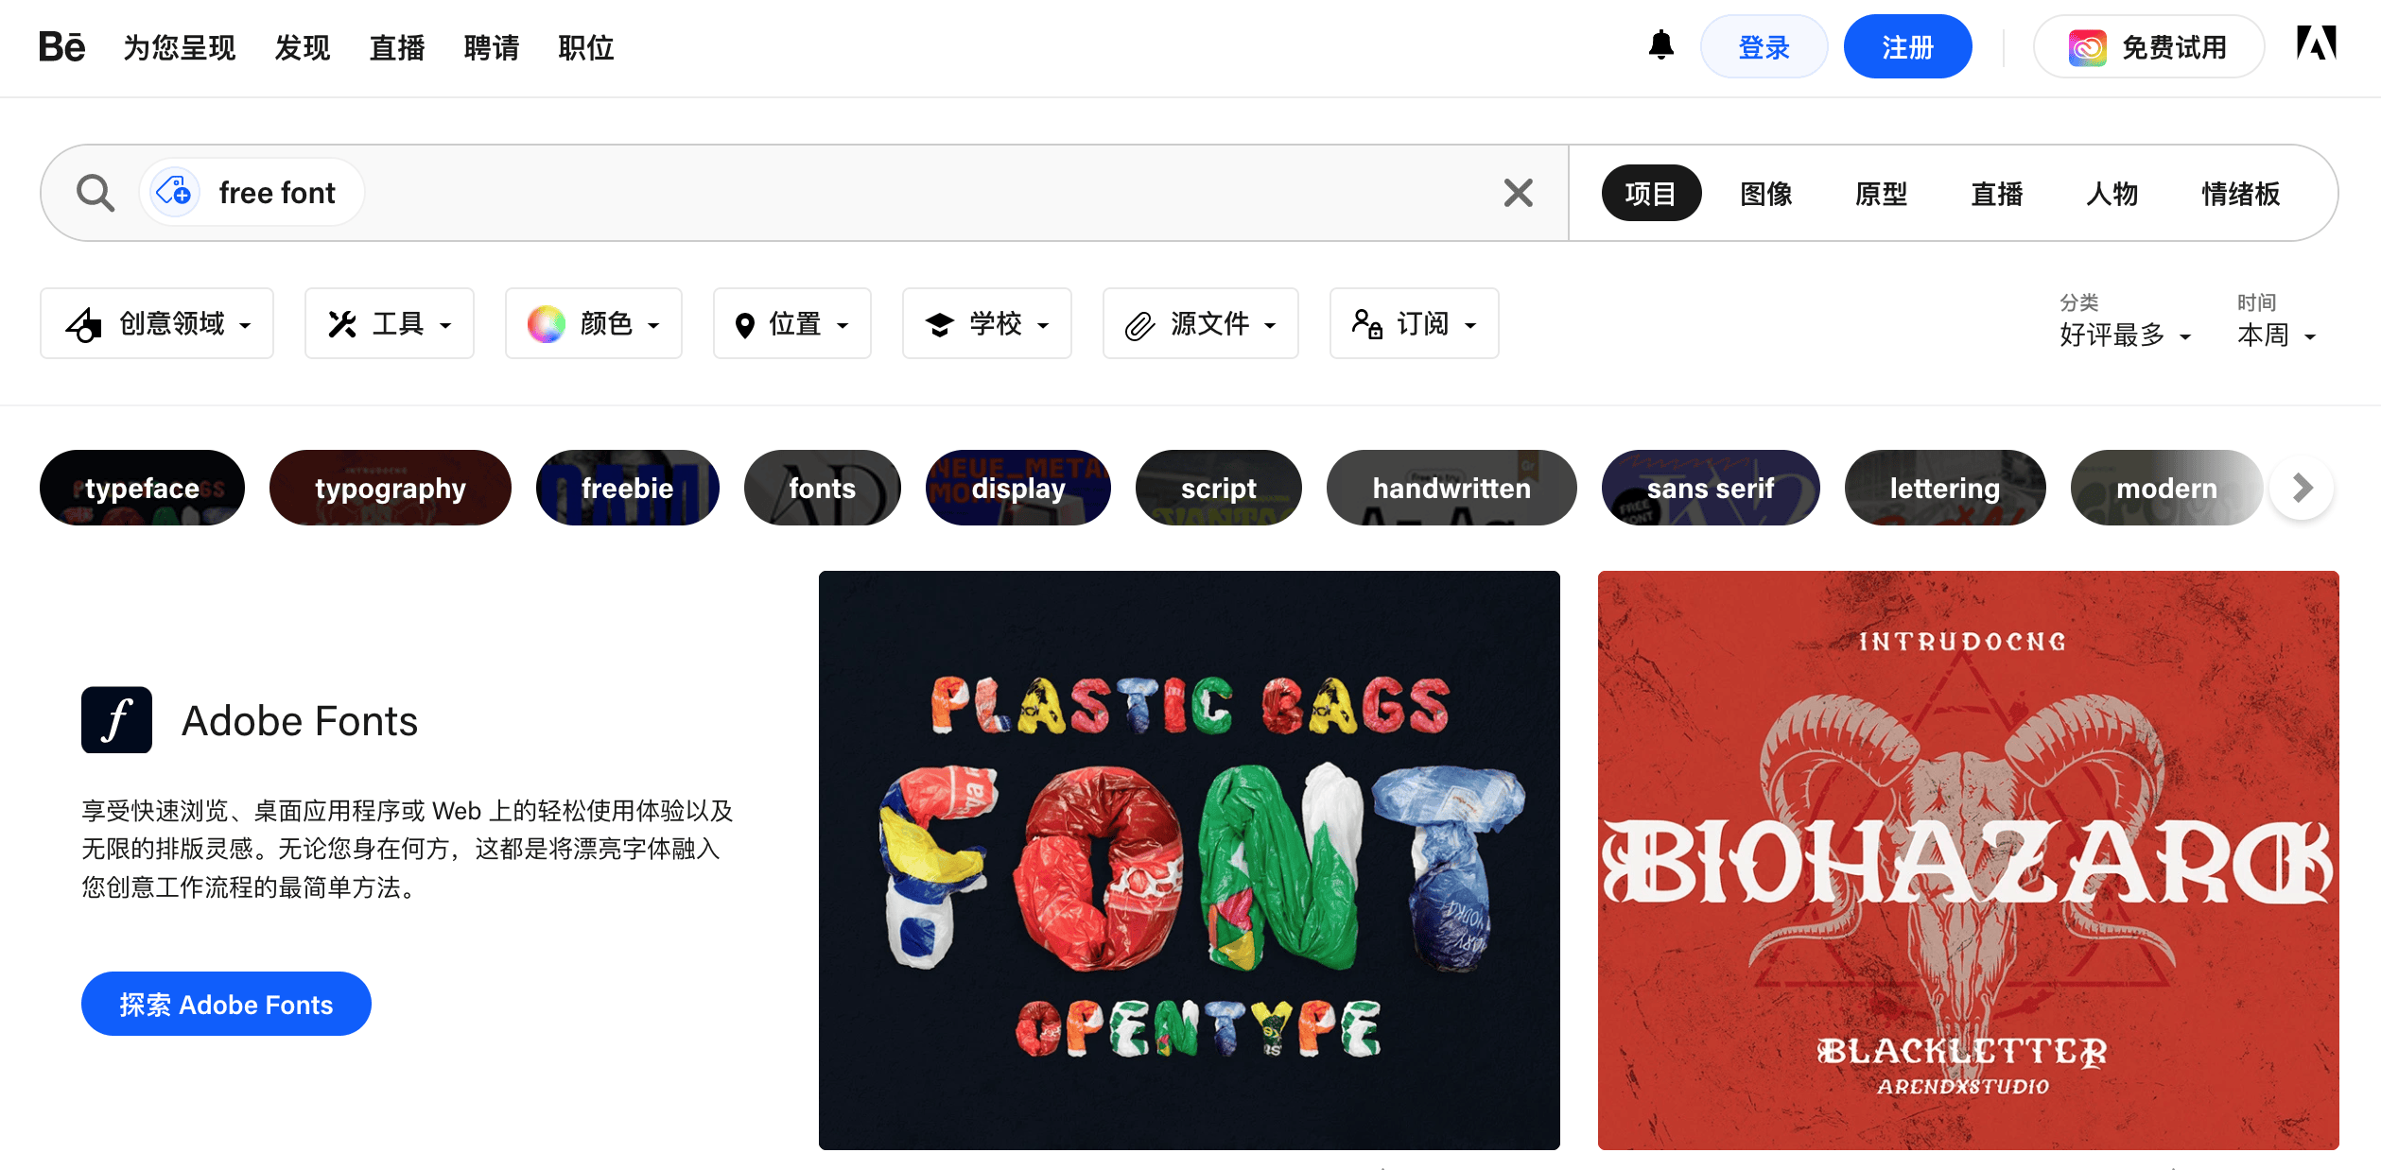Select the sans serif tag chip
This screenshot has height=1170, width=2381.
[1711, 488]
